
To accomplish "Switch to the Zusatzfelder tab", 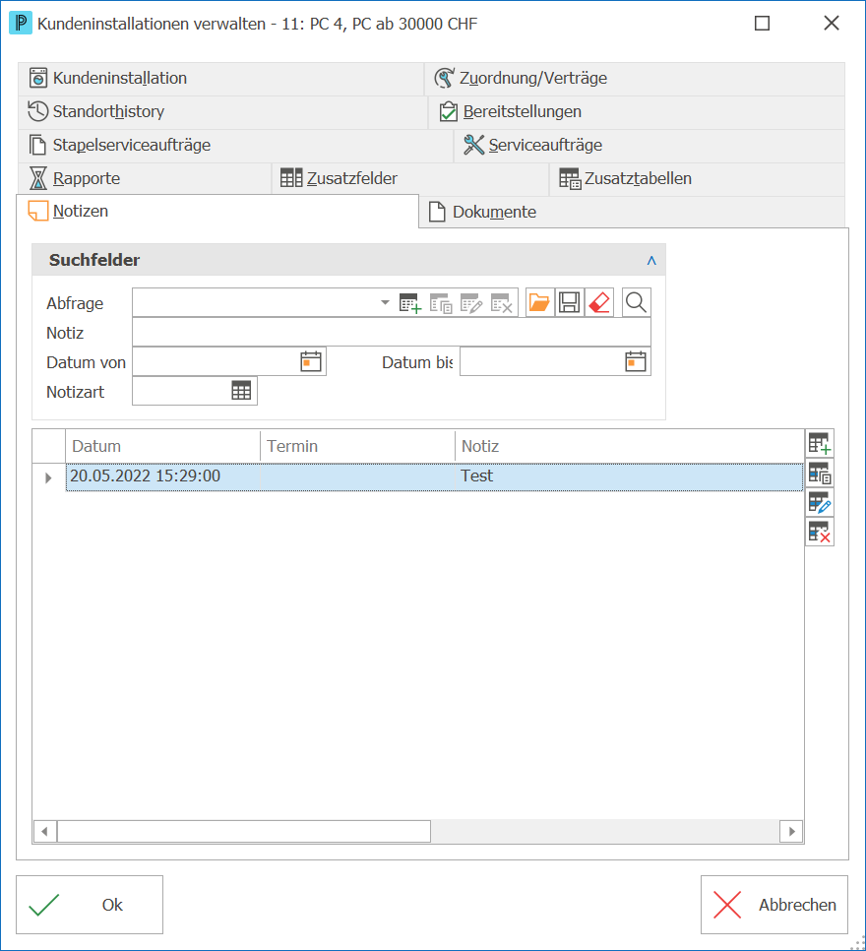I will point(410,178).
